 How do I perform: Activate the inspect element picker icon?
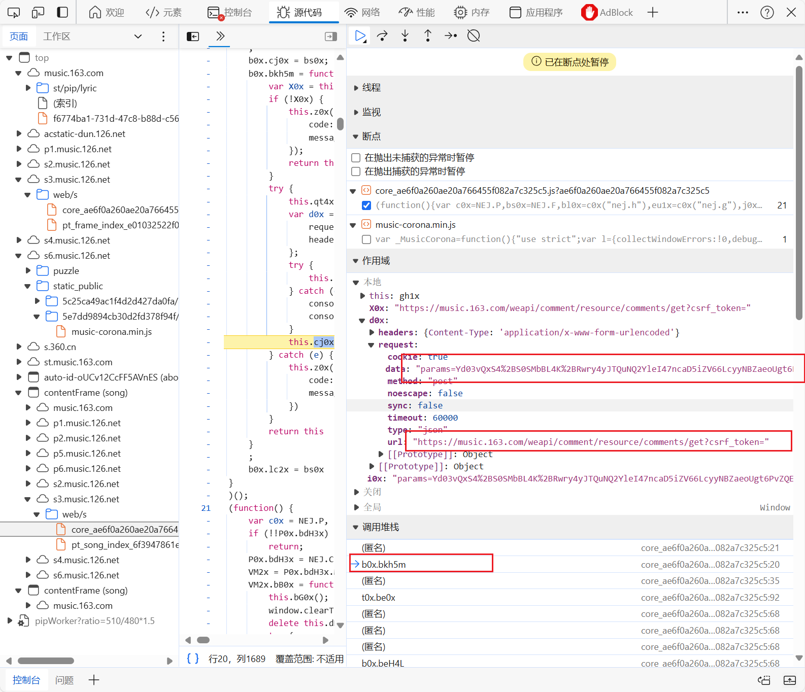click(14, 12)
